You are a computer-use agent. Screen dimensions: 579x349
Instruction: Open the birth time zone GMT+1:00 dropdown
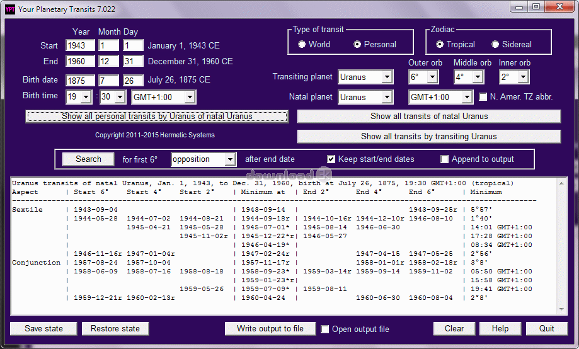pos(190,97)
